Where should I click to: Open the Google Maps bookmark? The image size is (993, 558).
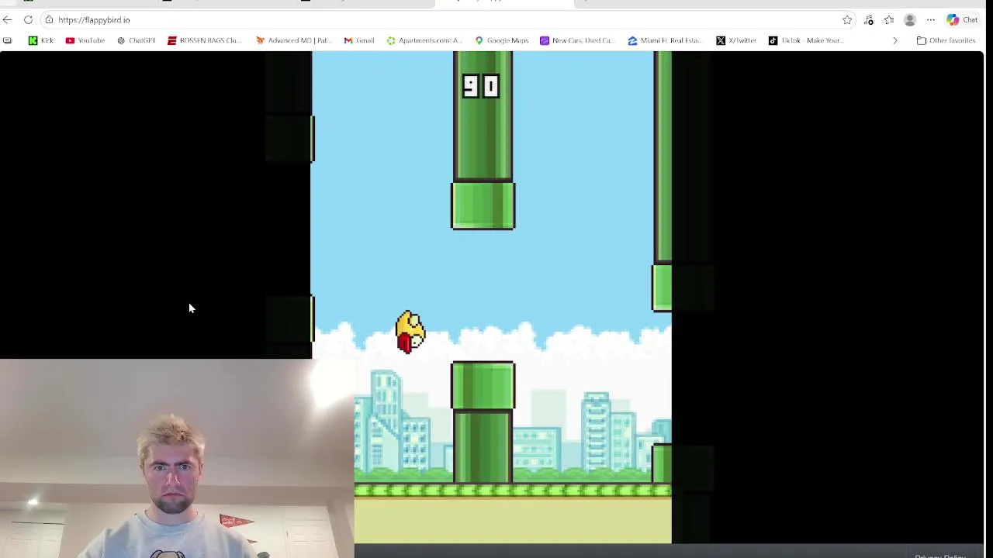[x=502, y=40]
